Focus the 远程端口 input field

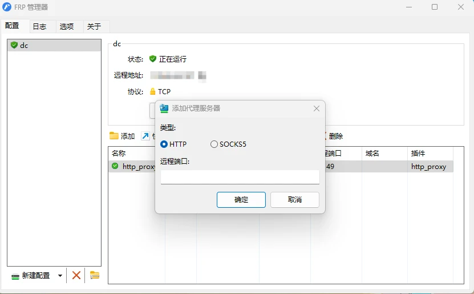click(x=240, y=177)
